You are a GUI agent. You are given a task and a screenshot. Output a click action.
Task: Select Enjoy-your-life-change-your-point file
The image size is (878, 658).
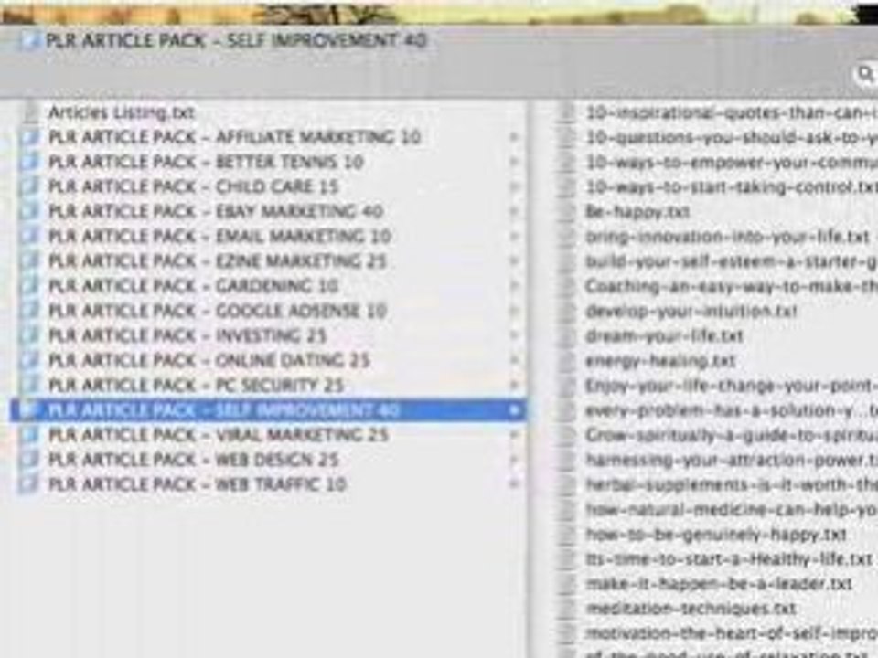point(732,386)
